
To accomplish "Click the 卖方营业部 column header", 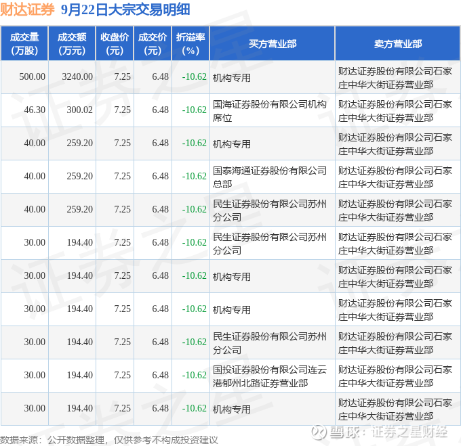I will tap(398, 43).
